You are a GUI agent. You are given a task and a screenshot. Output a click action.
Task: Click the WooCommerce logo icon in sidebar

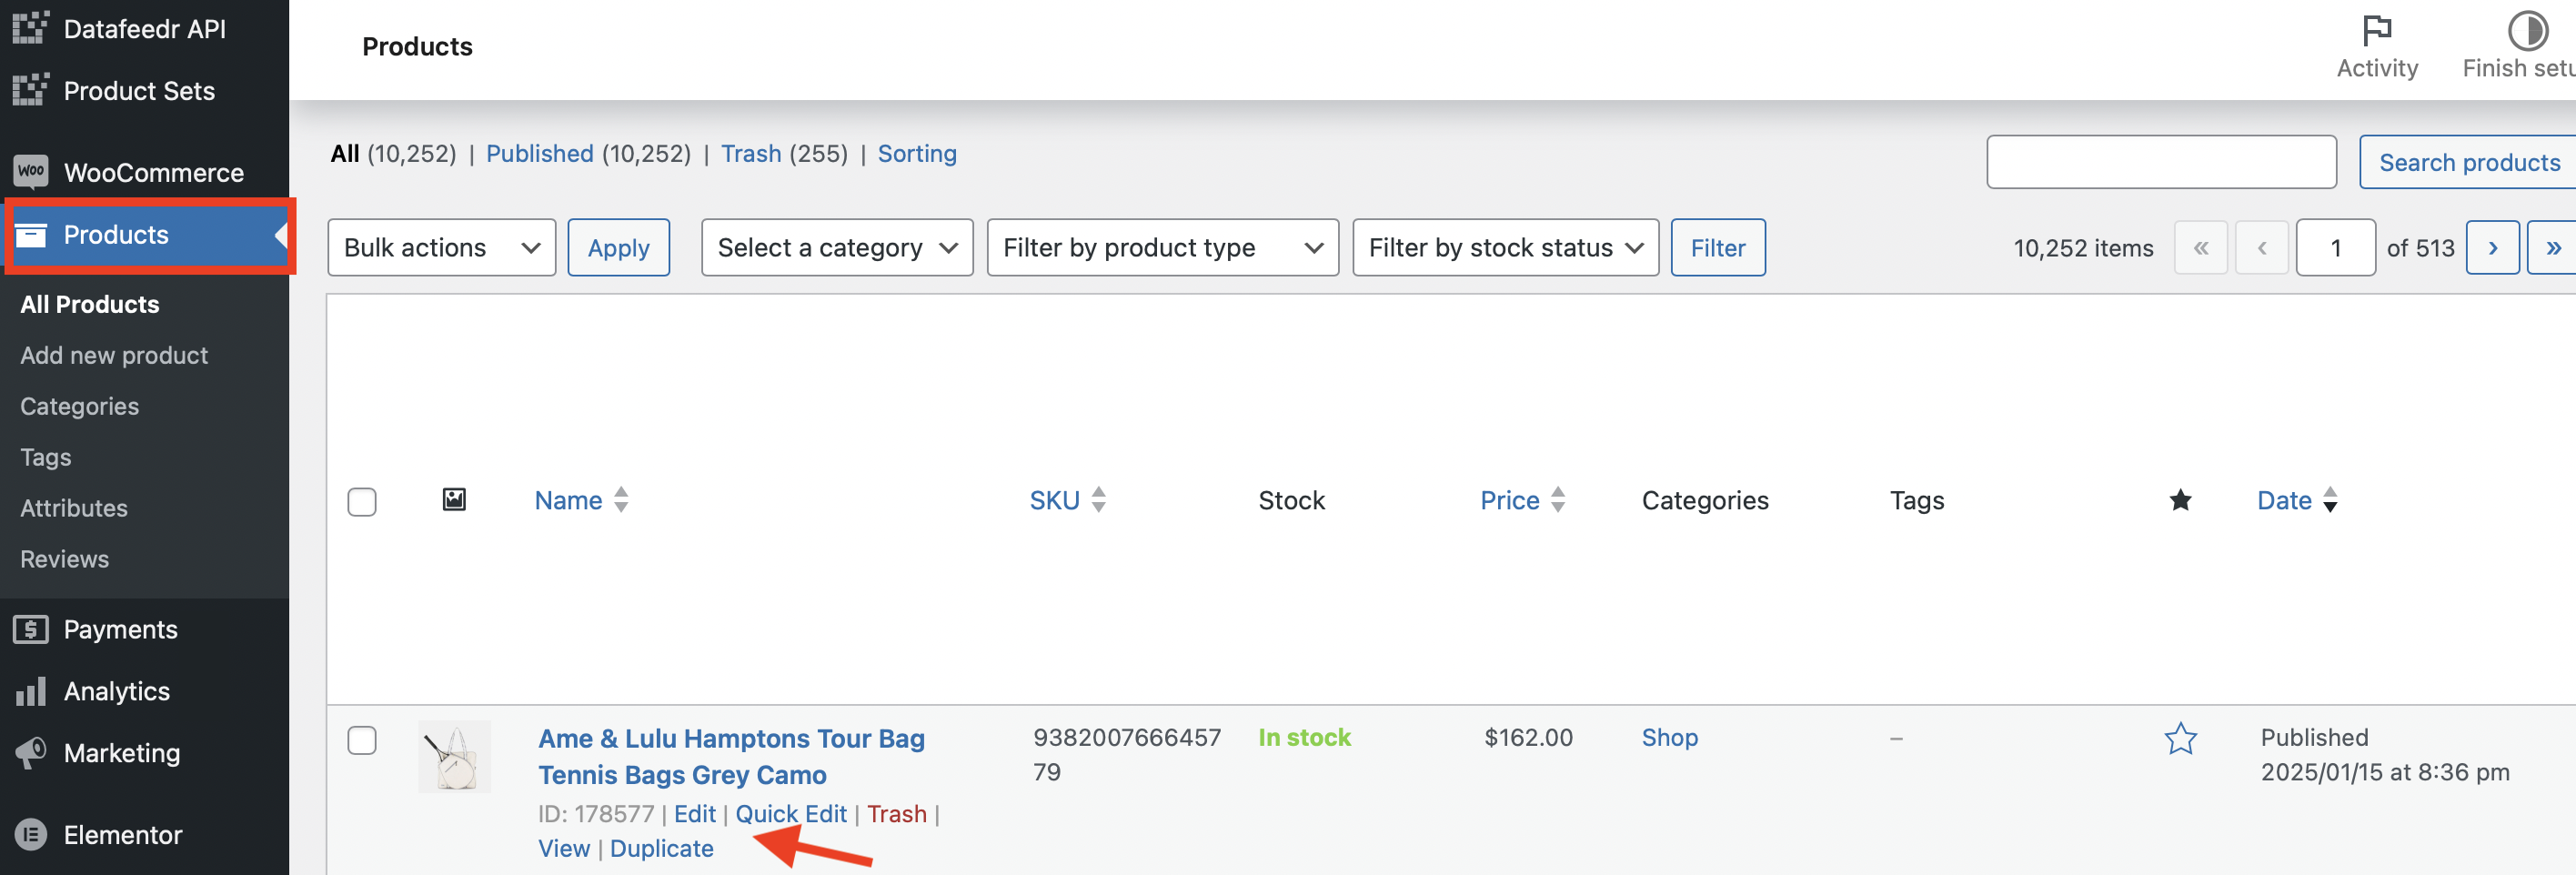31,172
